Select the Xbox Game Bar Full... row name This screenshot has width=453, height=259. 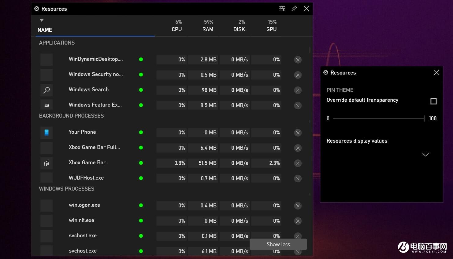94,147
